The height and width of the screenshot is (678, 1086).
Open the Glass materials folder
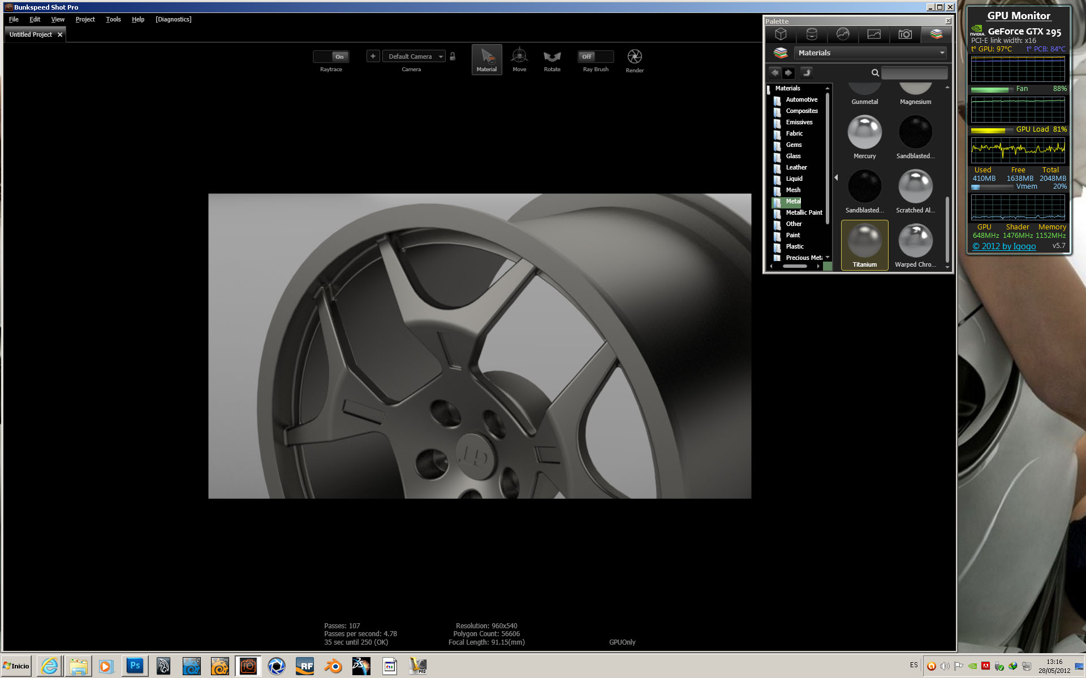click(x=793, y=157)
